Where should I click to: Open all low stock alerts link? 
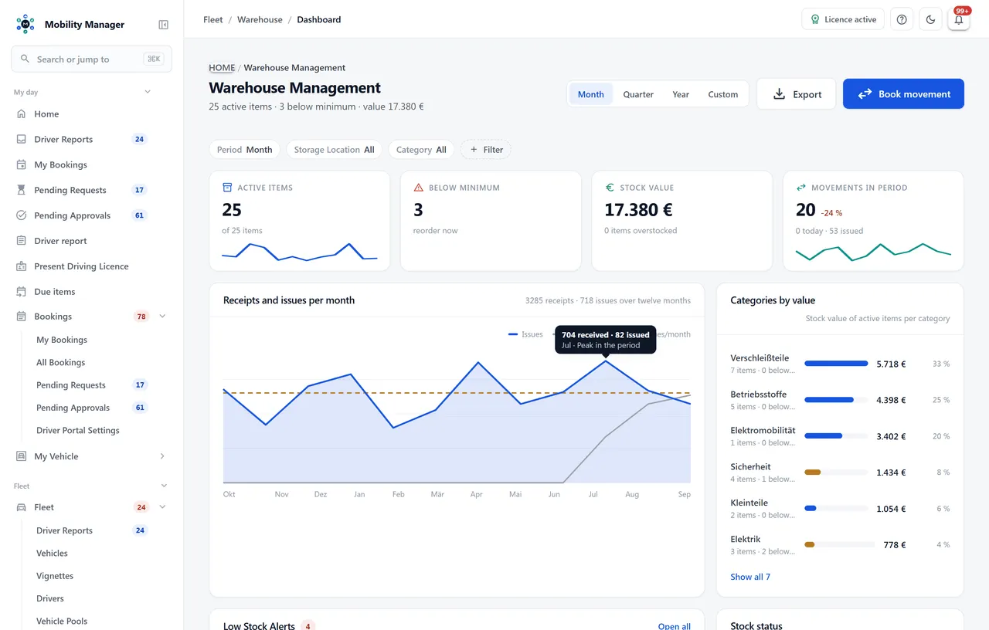(x=675, y=626)
